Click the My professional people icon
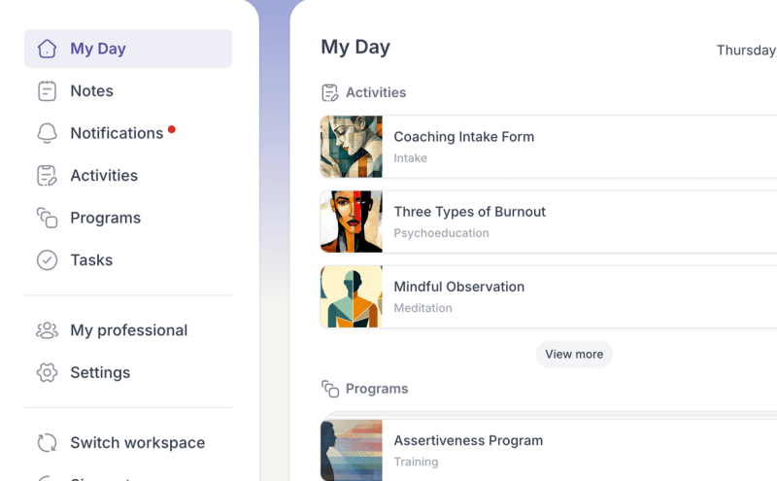Viewport: 777px width, 481px height. 47,330
